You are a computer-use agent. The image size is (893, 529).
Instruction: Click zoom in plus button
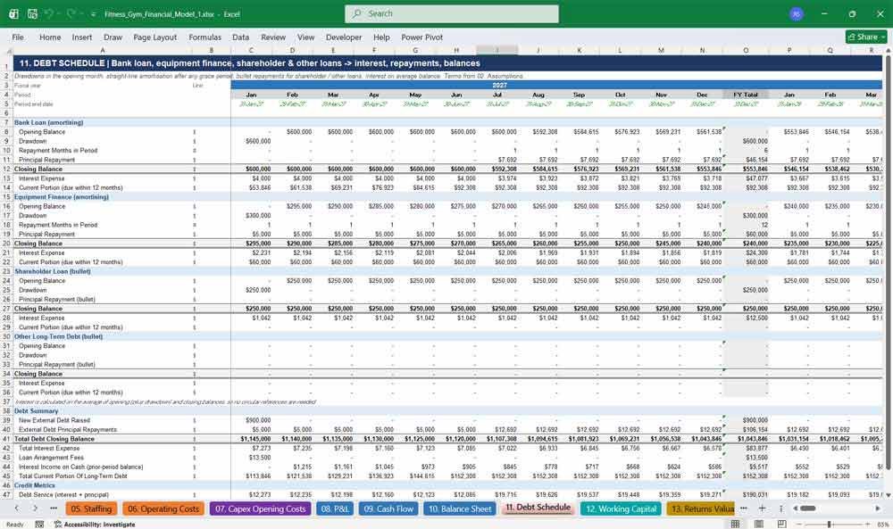click(867, 524)
